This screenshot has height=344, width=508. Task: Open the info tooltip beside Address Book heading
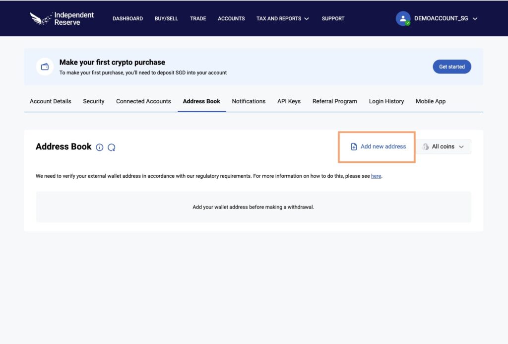pyautogui.click(x=100, y=147)
